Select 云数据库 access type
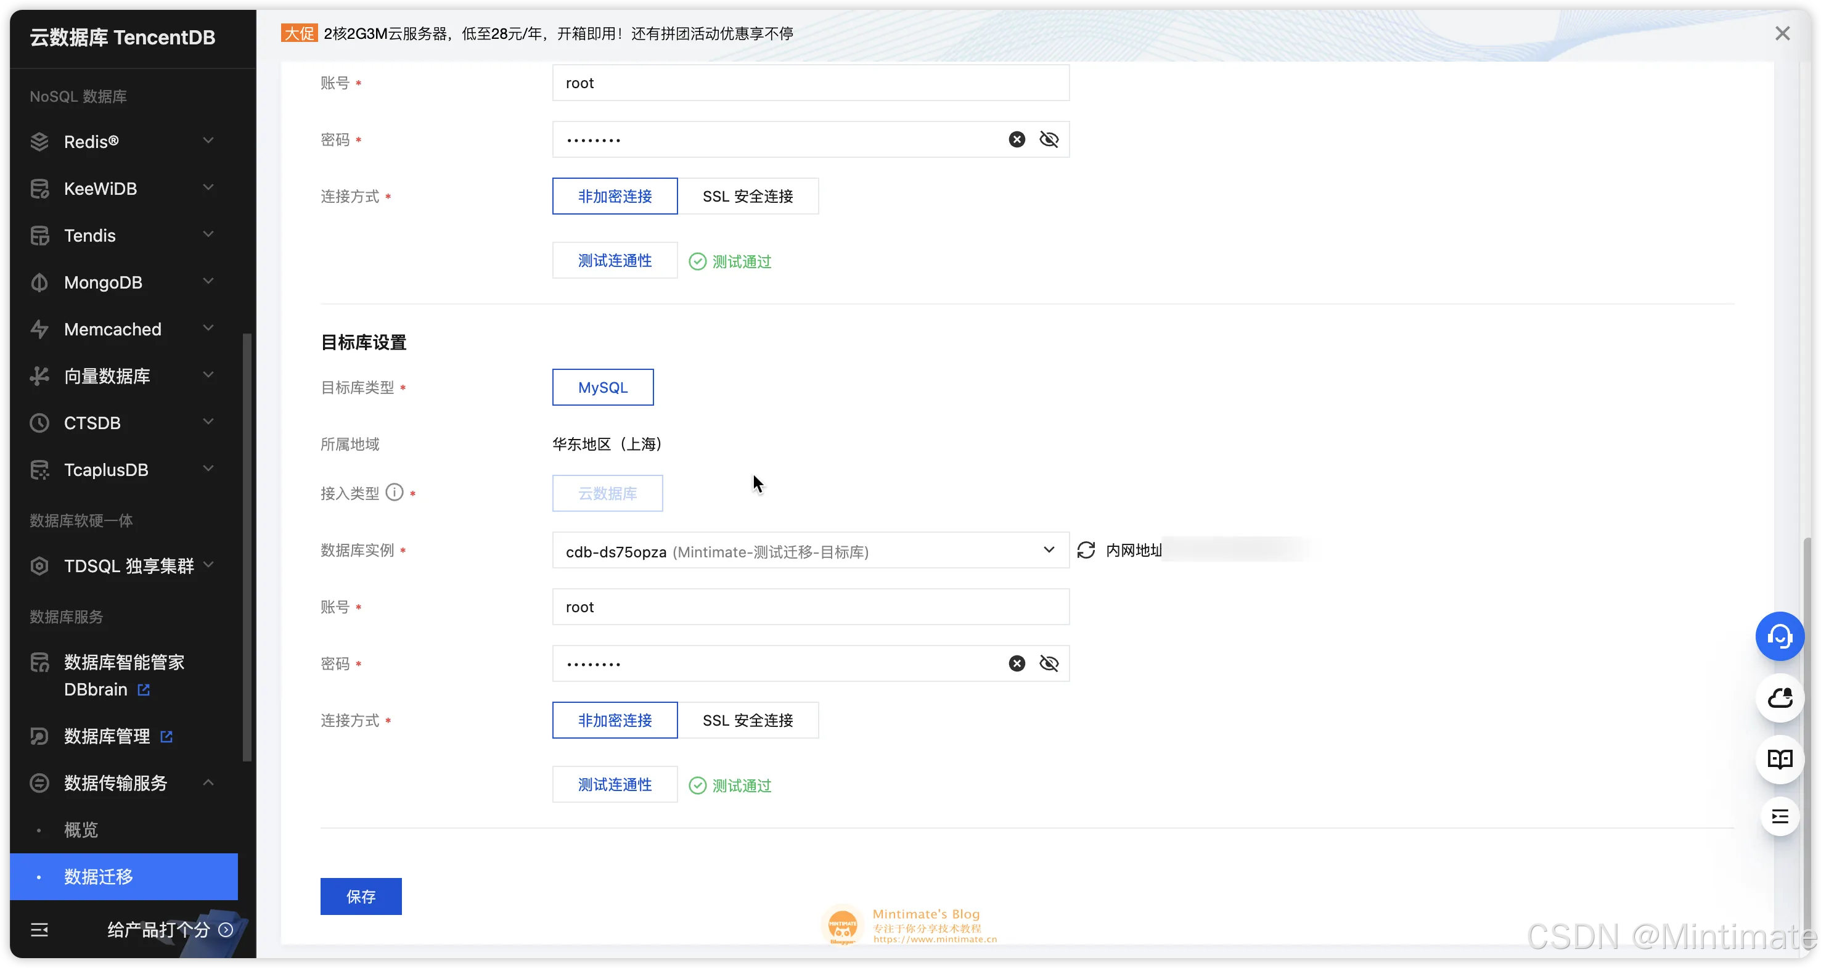This screenshot has height=968, width=1821. [607, 493]
